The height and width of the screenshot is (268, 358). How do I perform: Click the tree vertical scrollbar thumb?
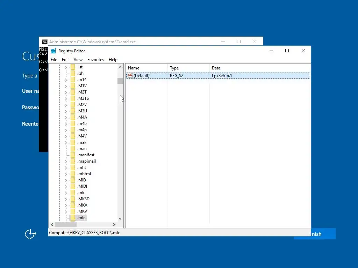tap(120, 81)
